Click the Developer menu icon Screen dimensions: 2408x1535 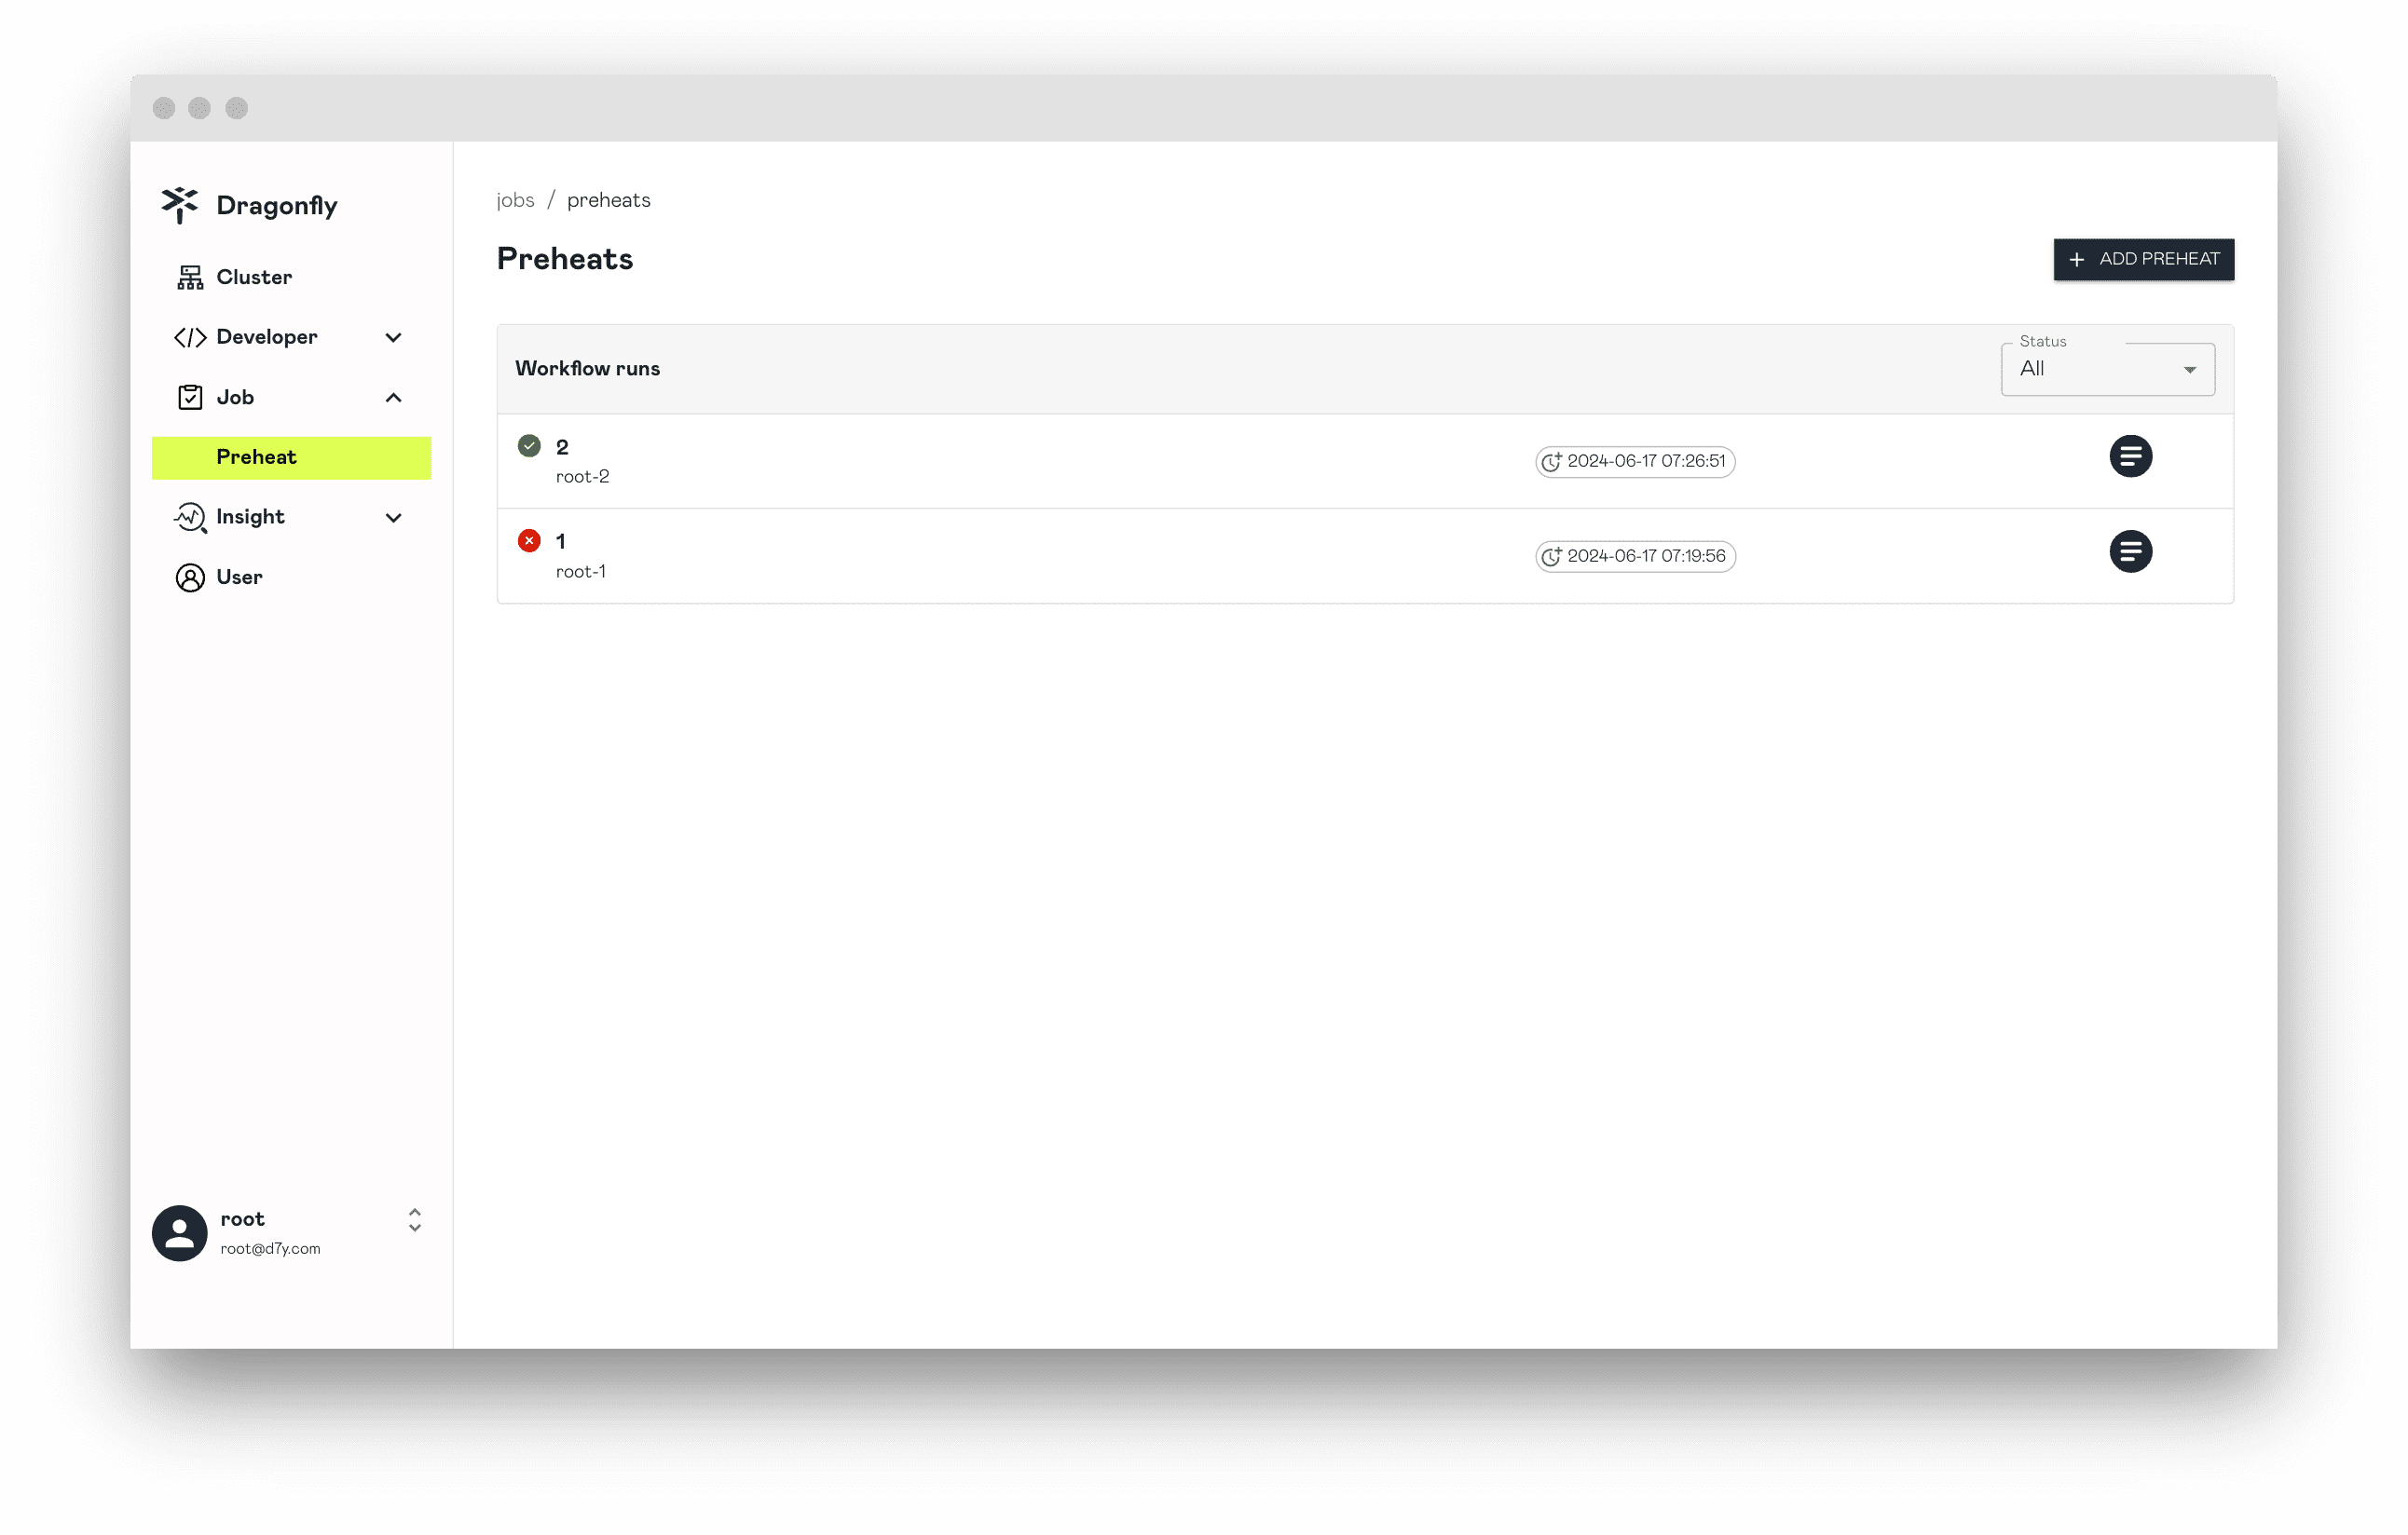pyautogui.click(x=188, y=337)
